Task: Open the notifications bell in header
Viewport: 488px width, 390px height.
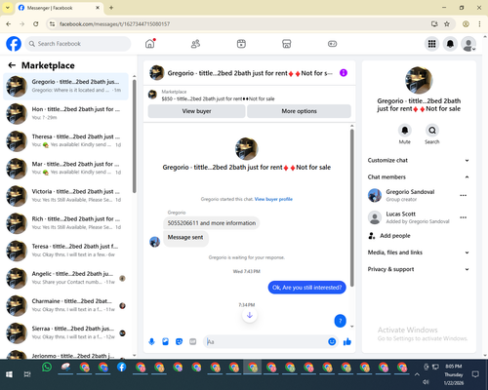Action: click(450, 44)
